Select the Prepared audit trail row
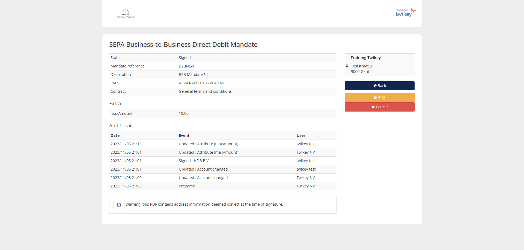This screenshot has height=250, width=524. point(187,186)
